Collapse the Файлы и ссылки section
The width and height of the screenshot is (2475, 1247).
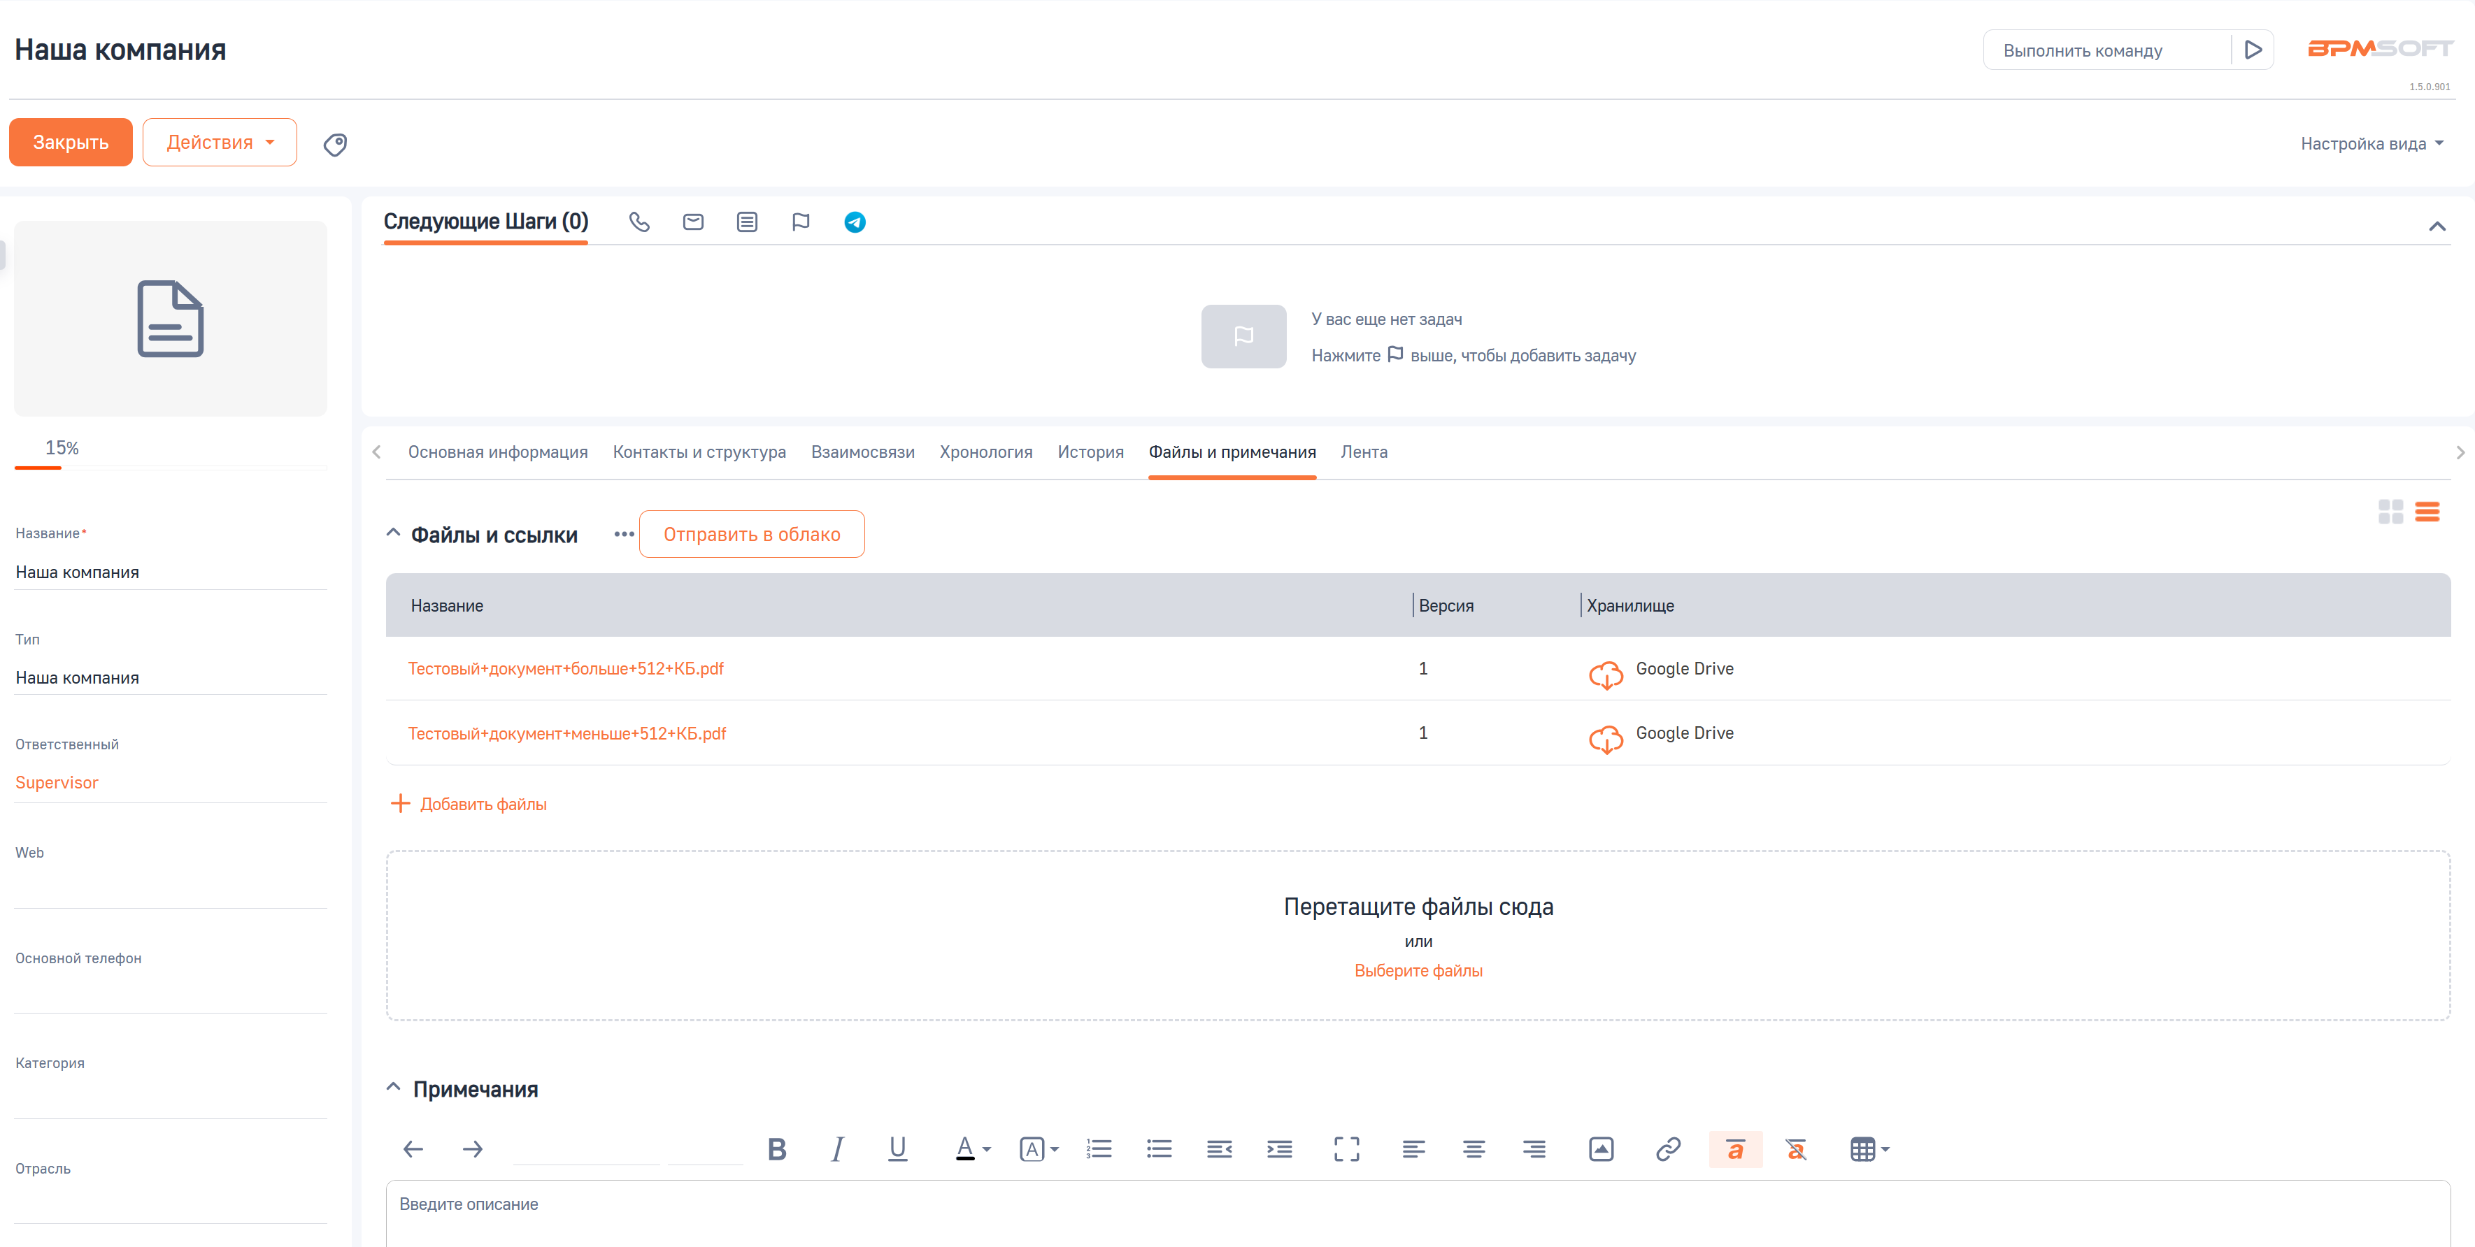pos(393,533)
